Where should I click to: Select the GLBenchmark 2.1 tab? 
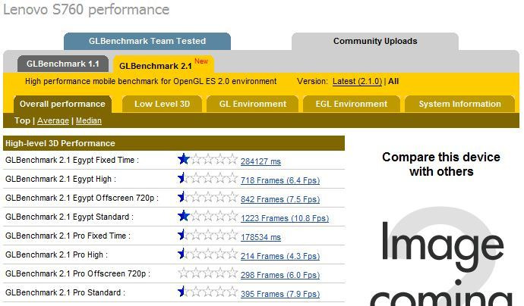163,64
